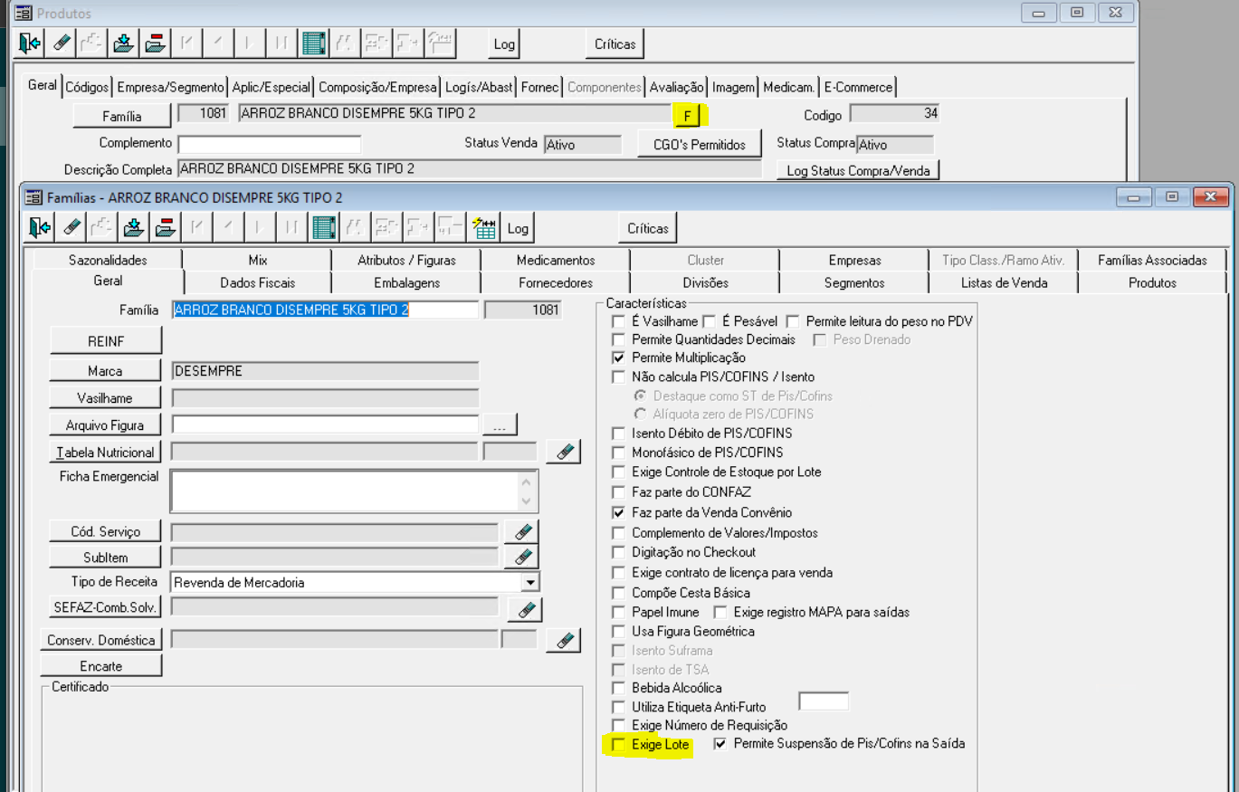Click the REINF button
Viewport: 1239px width, 792px height.
click(x=106, y=341)
